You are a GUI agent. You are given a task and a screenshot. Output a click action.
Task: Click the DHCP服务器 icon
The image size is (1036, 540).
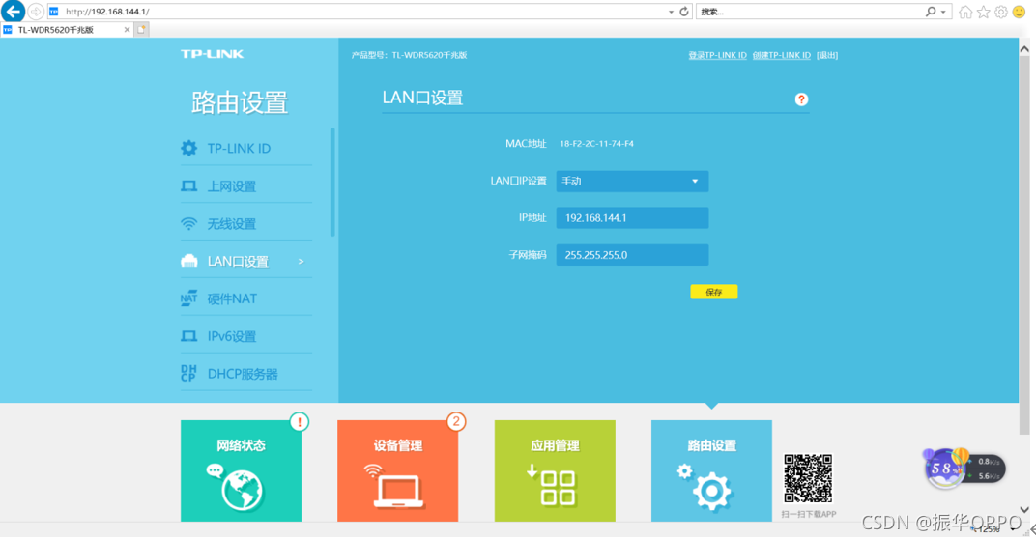tap(188, 373)
